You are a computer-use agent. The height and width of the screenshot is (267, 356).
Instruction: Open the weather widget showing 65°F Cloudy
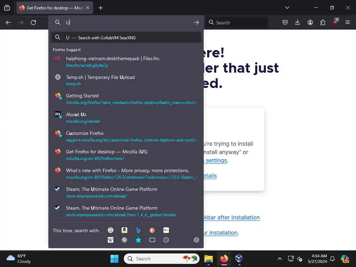point(19,259)
